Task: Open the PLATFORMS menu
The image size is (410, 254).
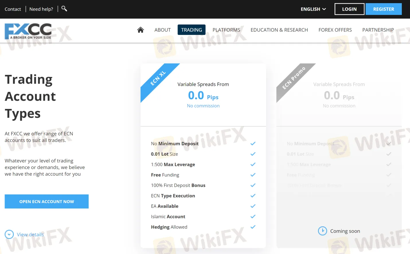Action: pyautogui.click(x=227, y=30)
